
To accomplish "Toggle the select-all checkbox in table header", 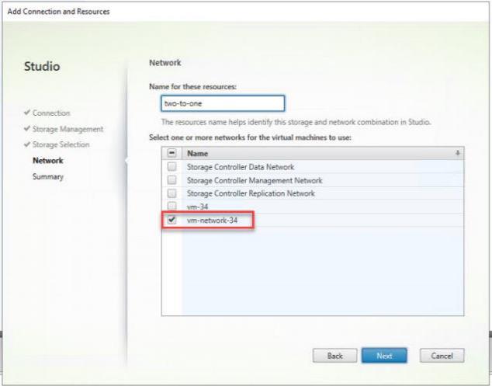I will pos(172,154).
